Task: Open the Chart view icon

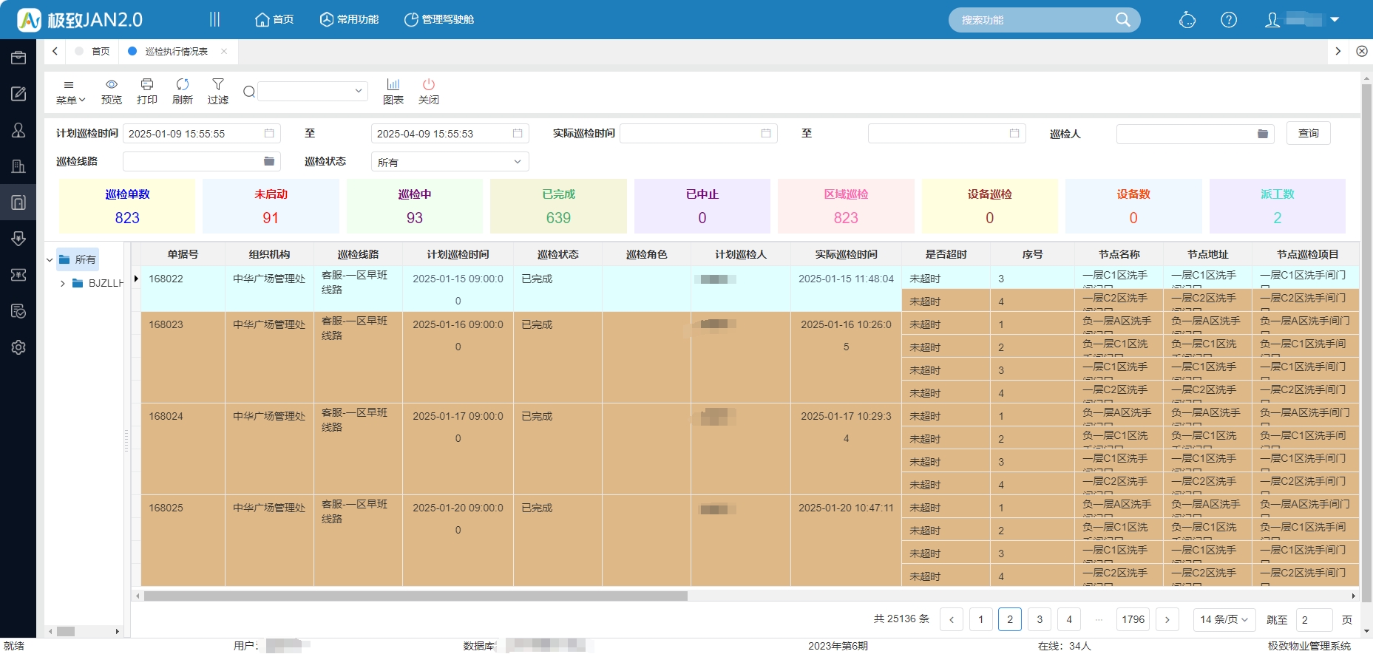Action: coord(393,91)
